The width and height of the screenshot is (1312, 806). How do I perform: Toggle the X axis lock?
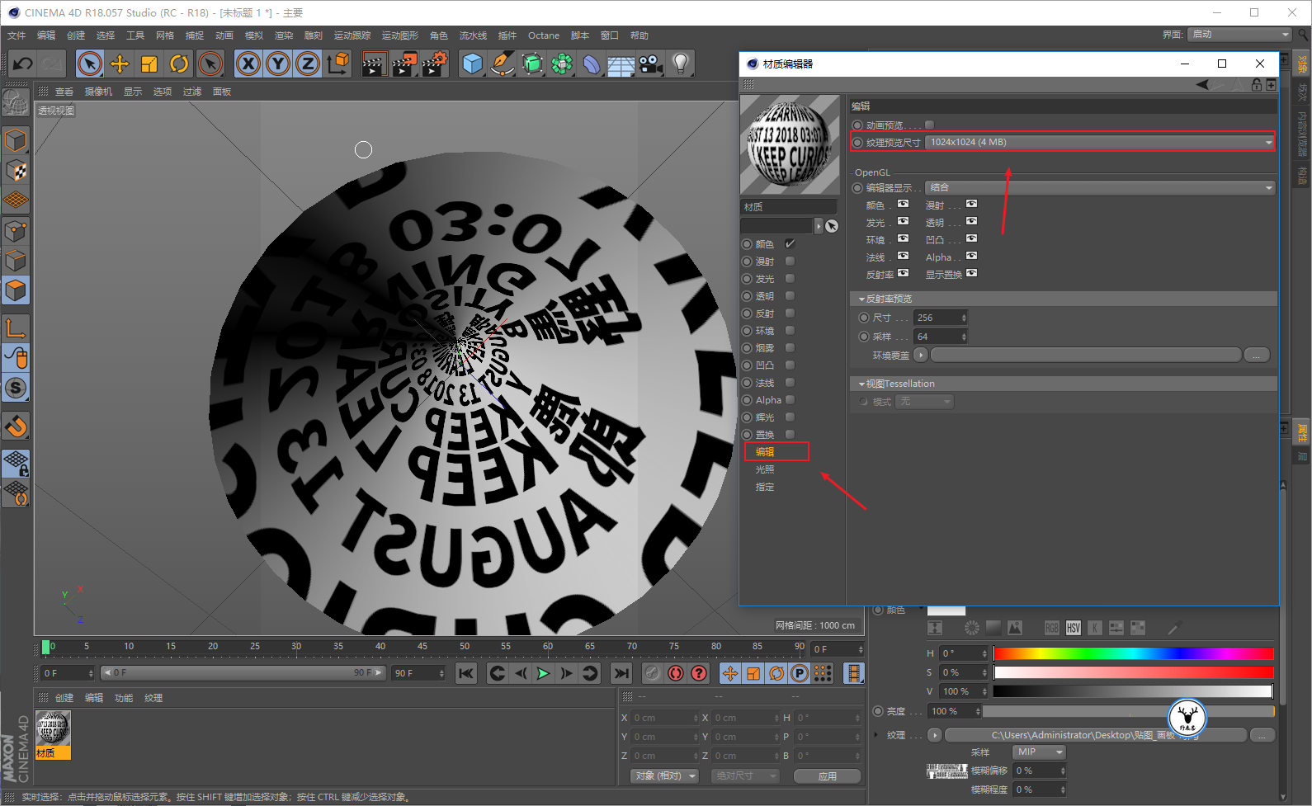248,64
